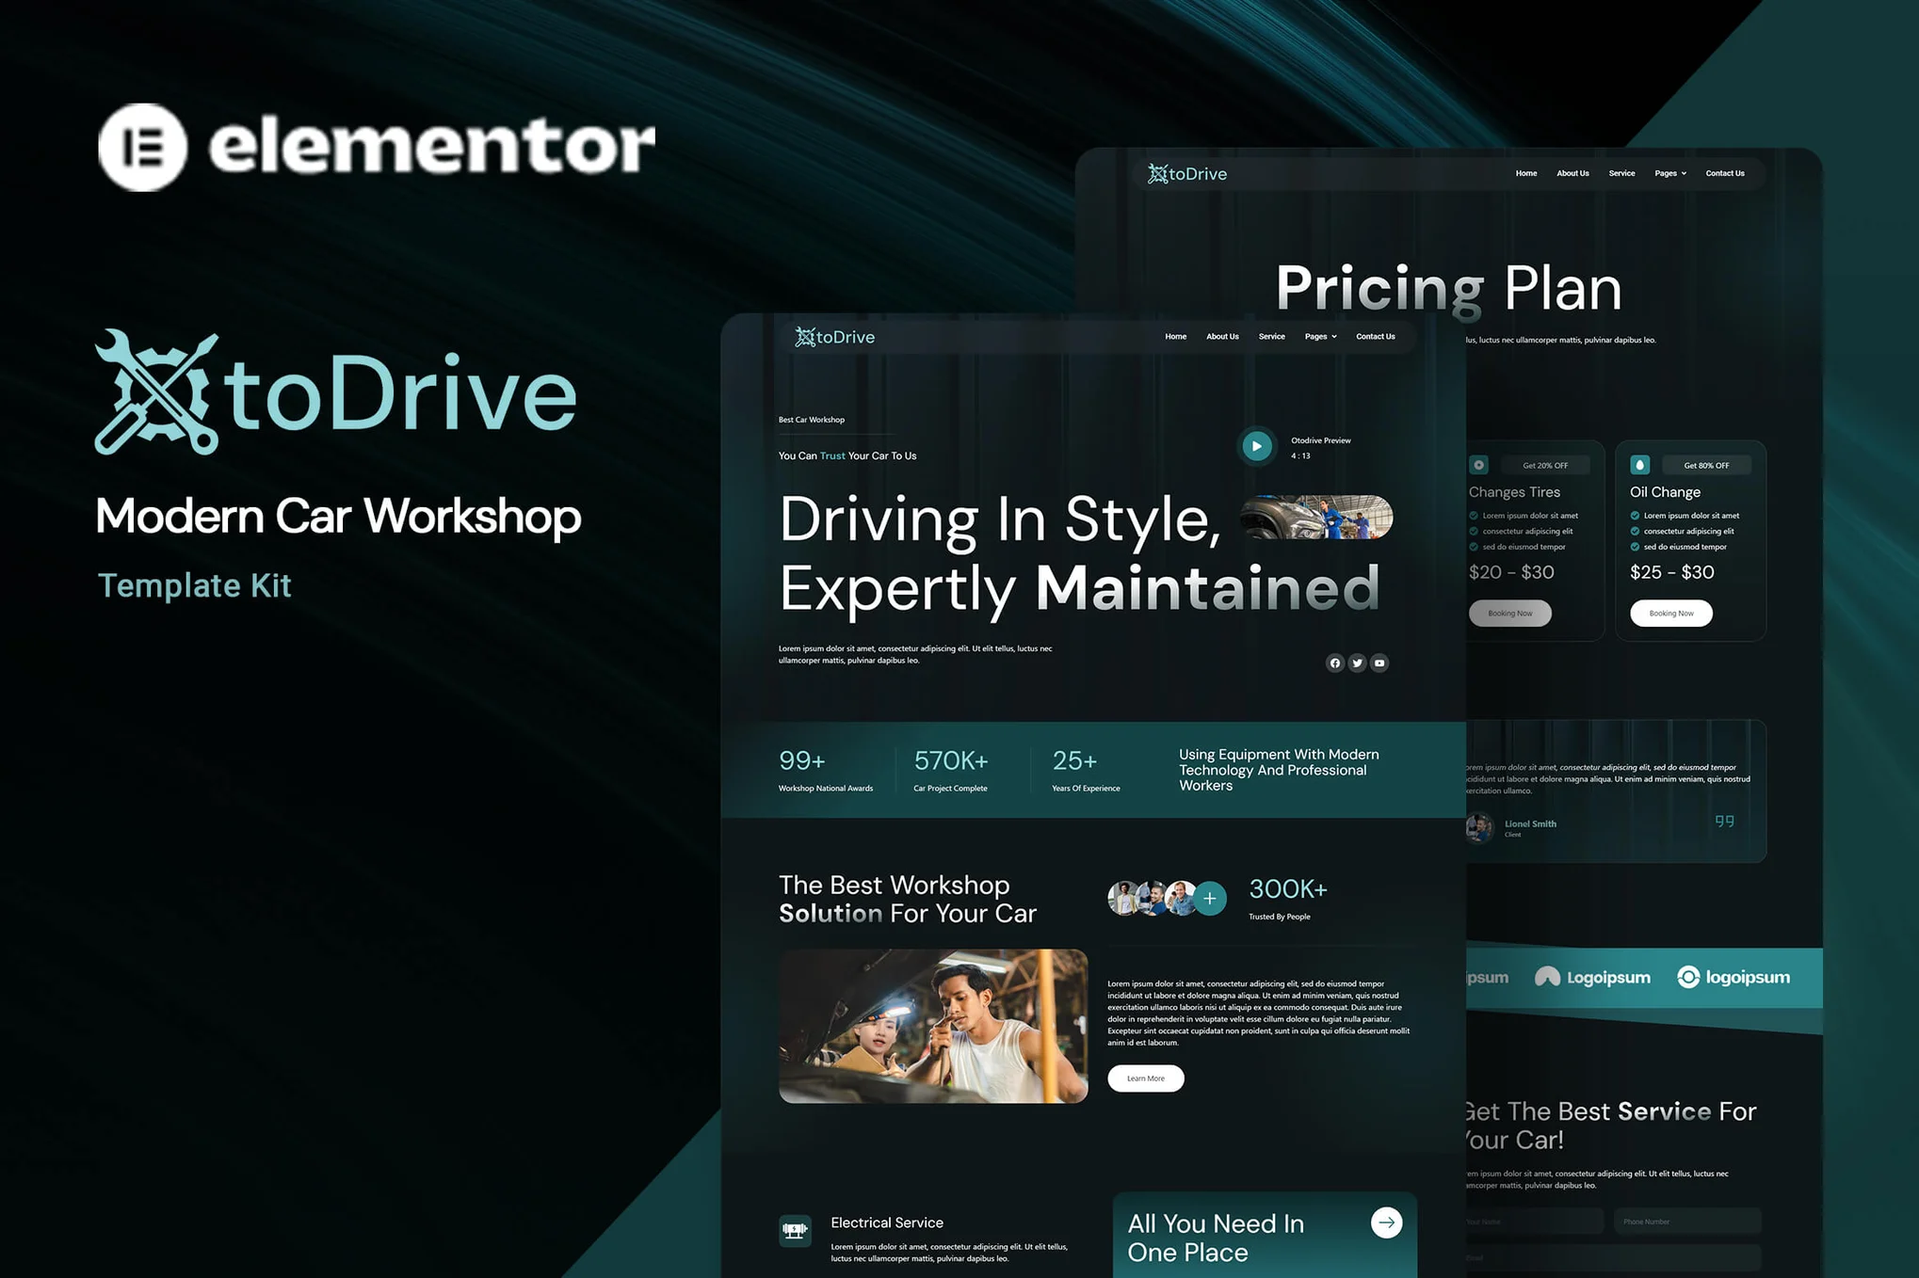Click the Twitter social media icon

(1357, 661)
